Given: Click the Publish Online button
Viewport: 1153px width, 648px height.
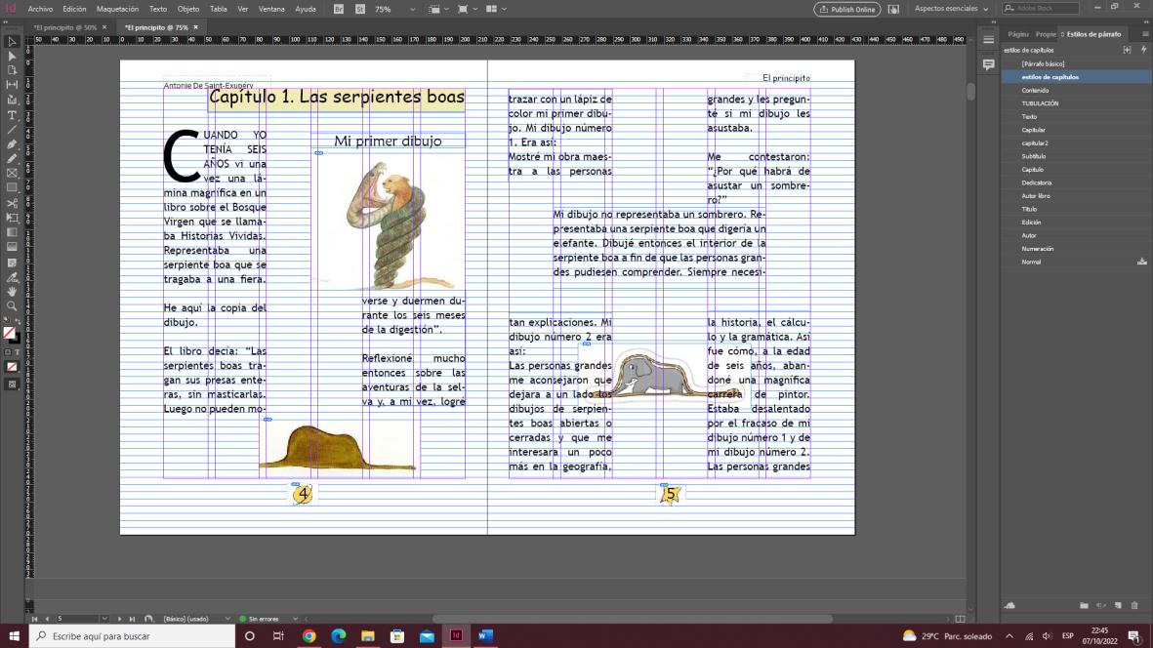Looking at the screenshot, I should 847,9.
